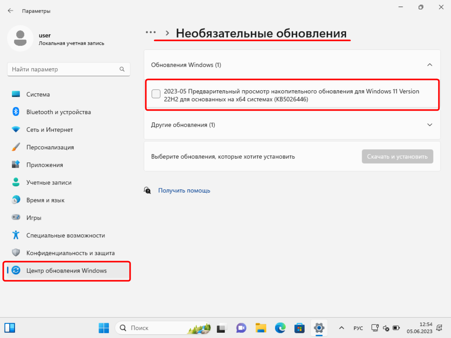This screenshot has width=451, height=338.
Task: Click the back arrow in Settings
Action: 11,11
